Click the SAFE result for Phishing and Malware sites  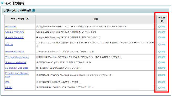162,75
